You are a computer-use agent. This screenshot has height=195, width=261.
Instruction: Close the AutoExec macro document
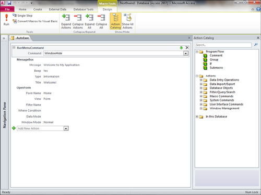[x=189, y=38]
